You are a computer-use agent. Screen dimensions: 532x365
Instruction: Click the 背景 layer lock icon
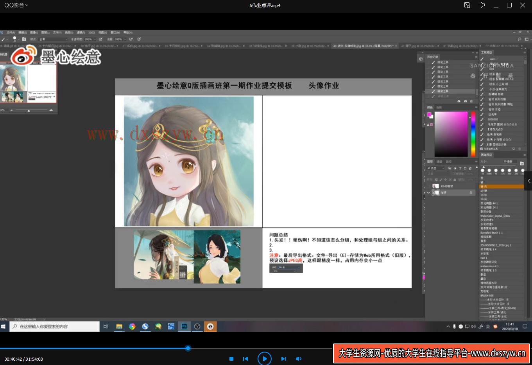[x=471, y=192]
